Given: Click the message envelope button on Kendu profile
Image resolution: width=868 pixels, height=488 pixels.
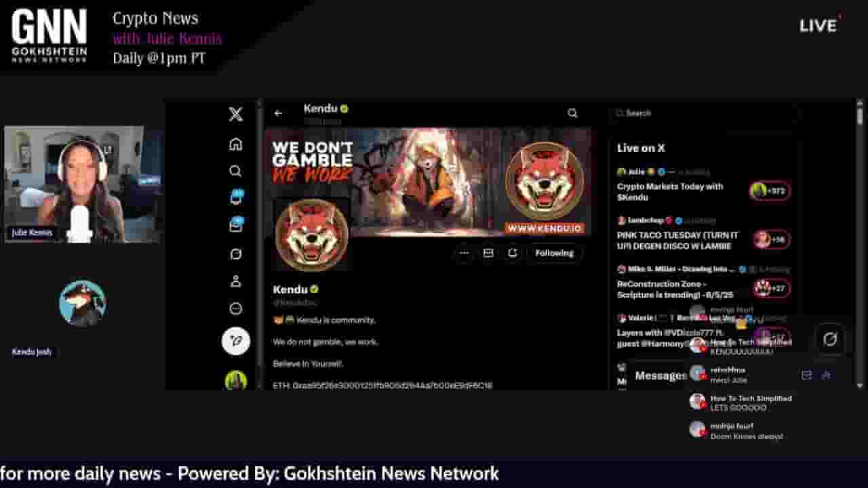Looking at the screenshot, I should click(488, 253).
